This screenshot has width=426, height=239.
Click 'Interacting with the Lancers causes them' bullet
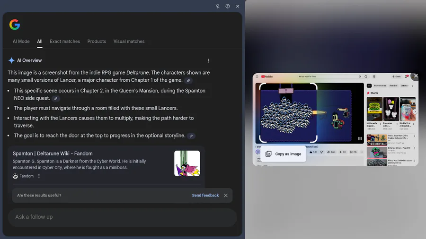[104, 122]
